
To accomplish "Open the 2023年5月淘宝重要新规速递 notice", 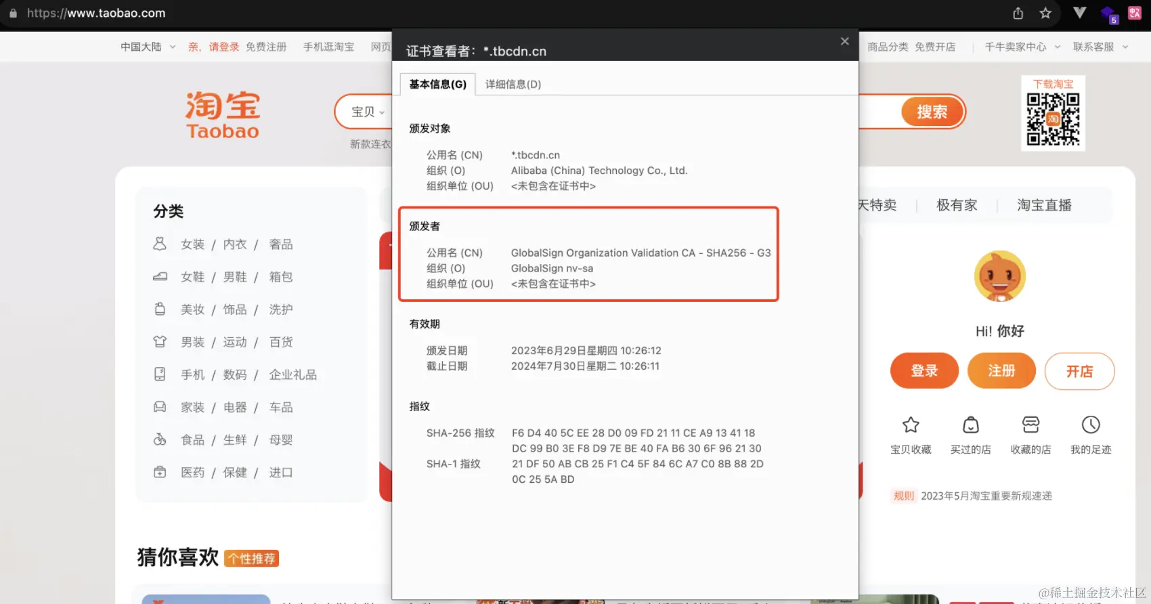I will coord(986,496).
